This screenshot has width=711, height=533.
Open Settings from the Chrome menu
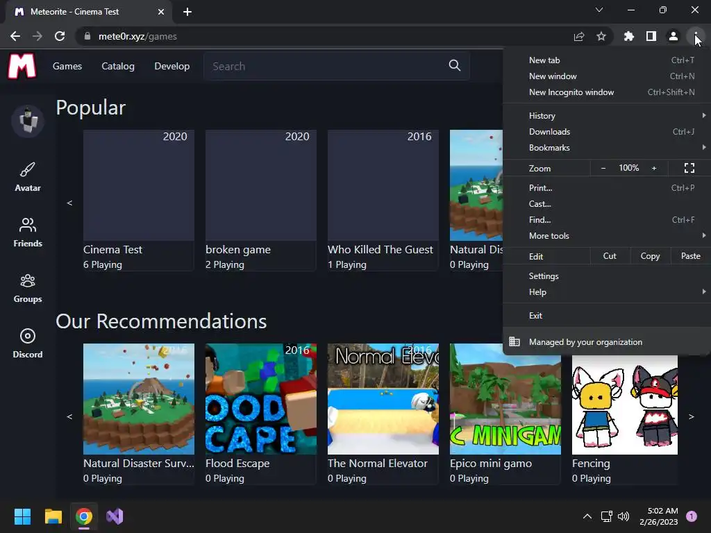pos(607,276)
